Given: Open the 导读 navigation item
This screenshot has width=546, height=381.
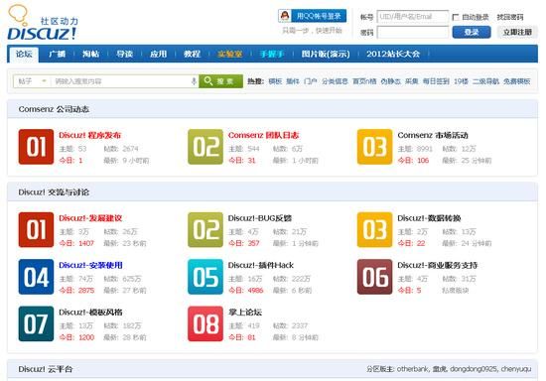Looking at the screenshot, I should [124, 54].
